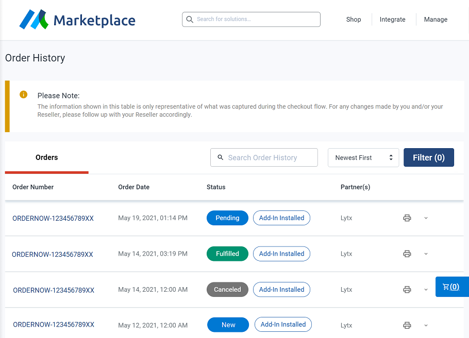This screenshot has width=469, height=338.
Task: Click the Order History page heading
Action: (35, 58)
